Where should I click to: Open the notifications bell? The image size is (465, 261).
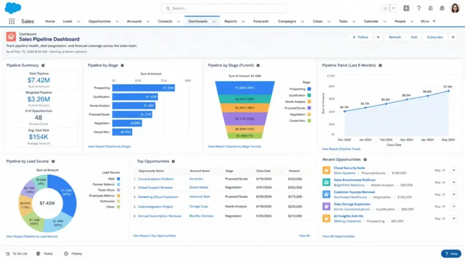coord(442,8)
